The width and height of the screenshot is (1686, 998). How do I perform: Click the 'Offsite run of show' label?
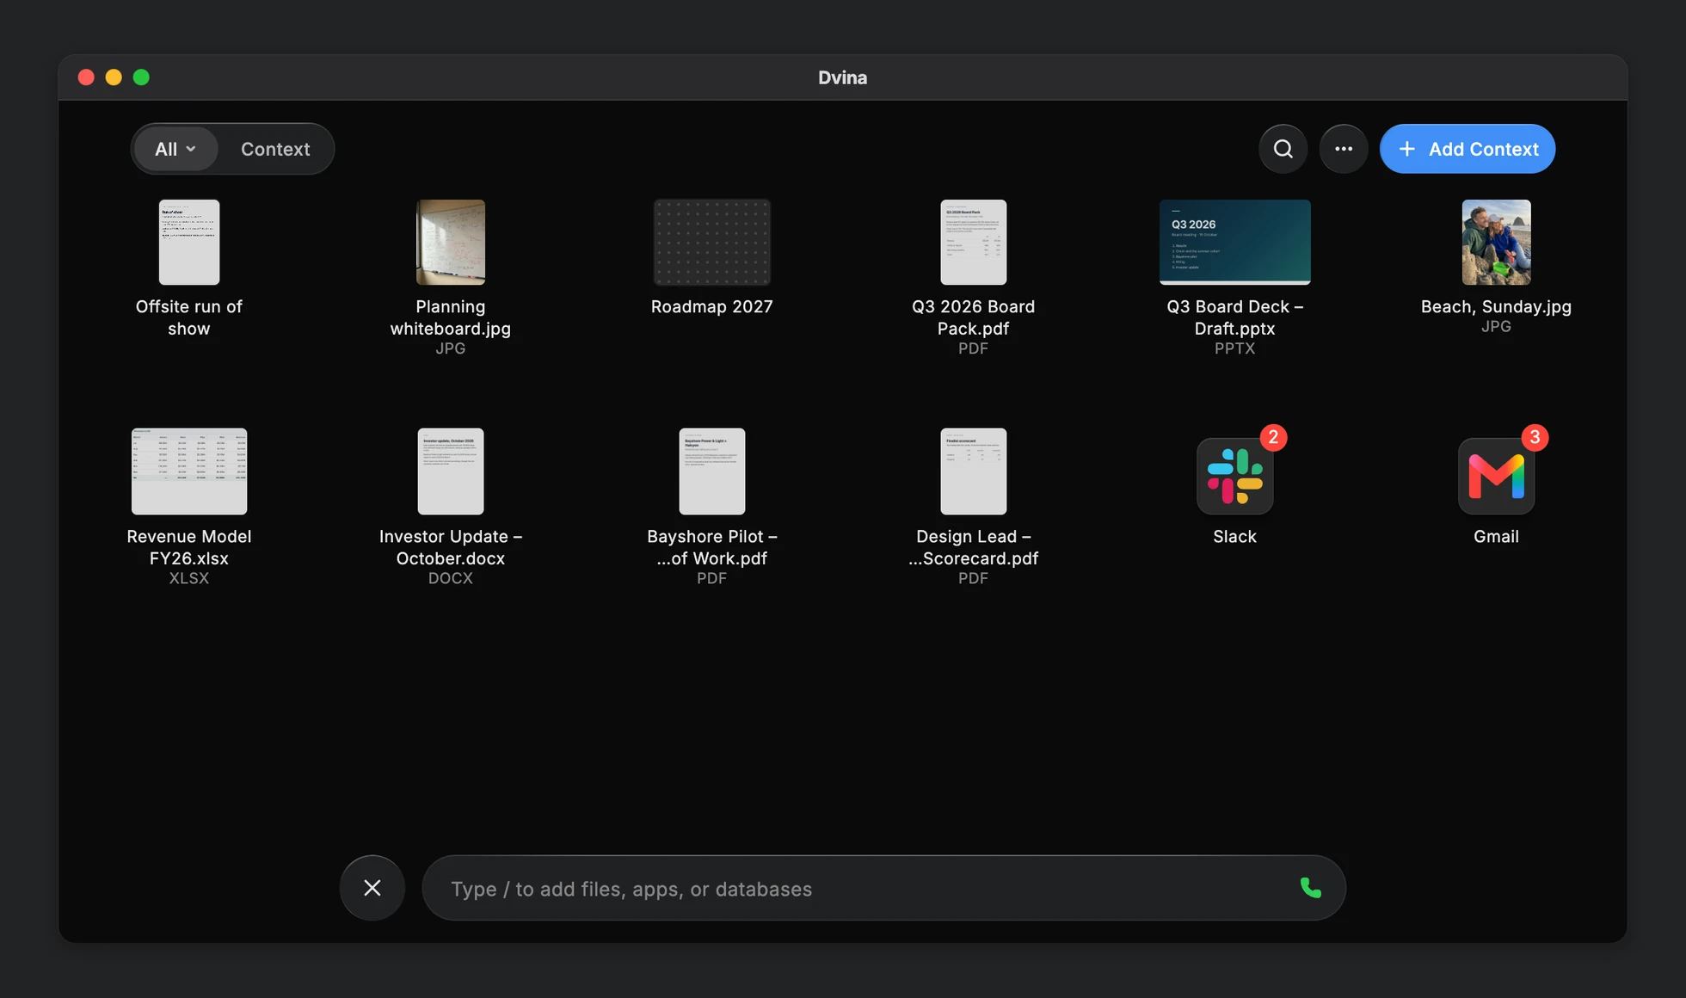point(189,317)
